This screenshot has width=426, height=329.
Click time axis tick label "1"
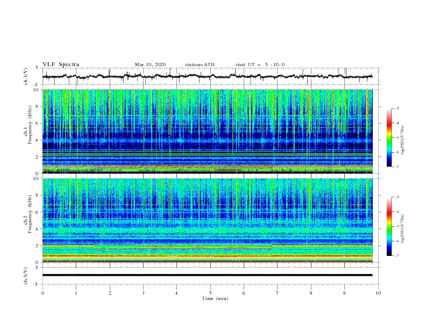(x=76, y=293)
